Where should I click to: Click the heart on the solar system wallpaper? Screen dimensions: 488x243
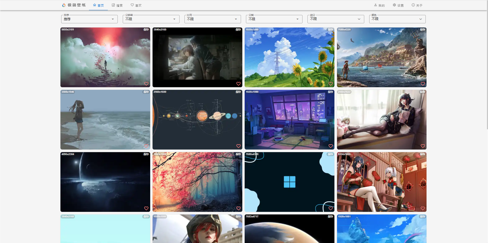238,146
